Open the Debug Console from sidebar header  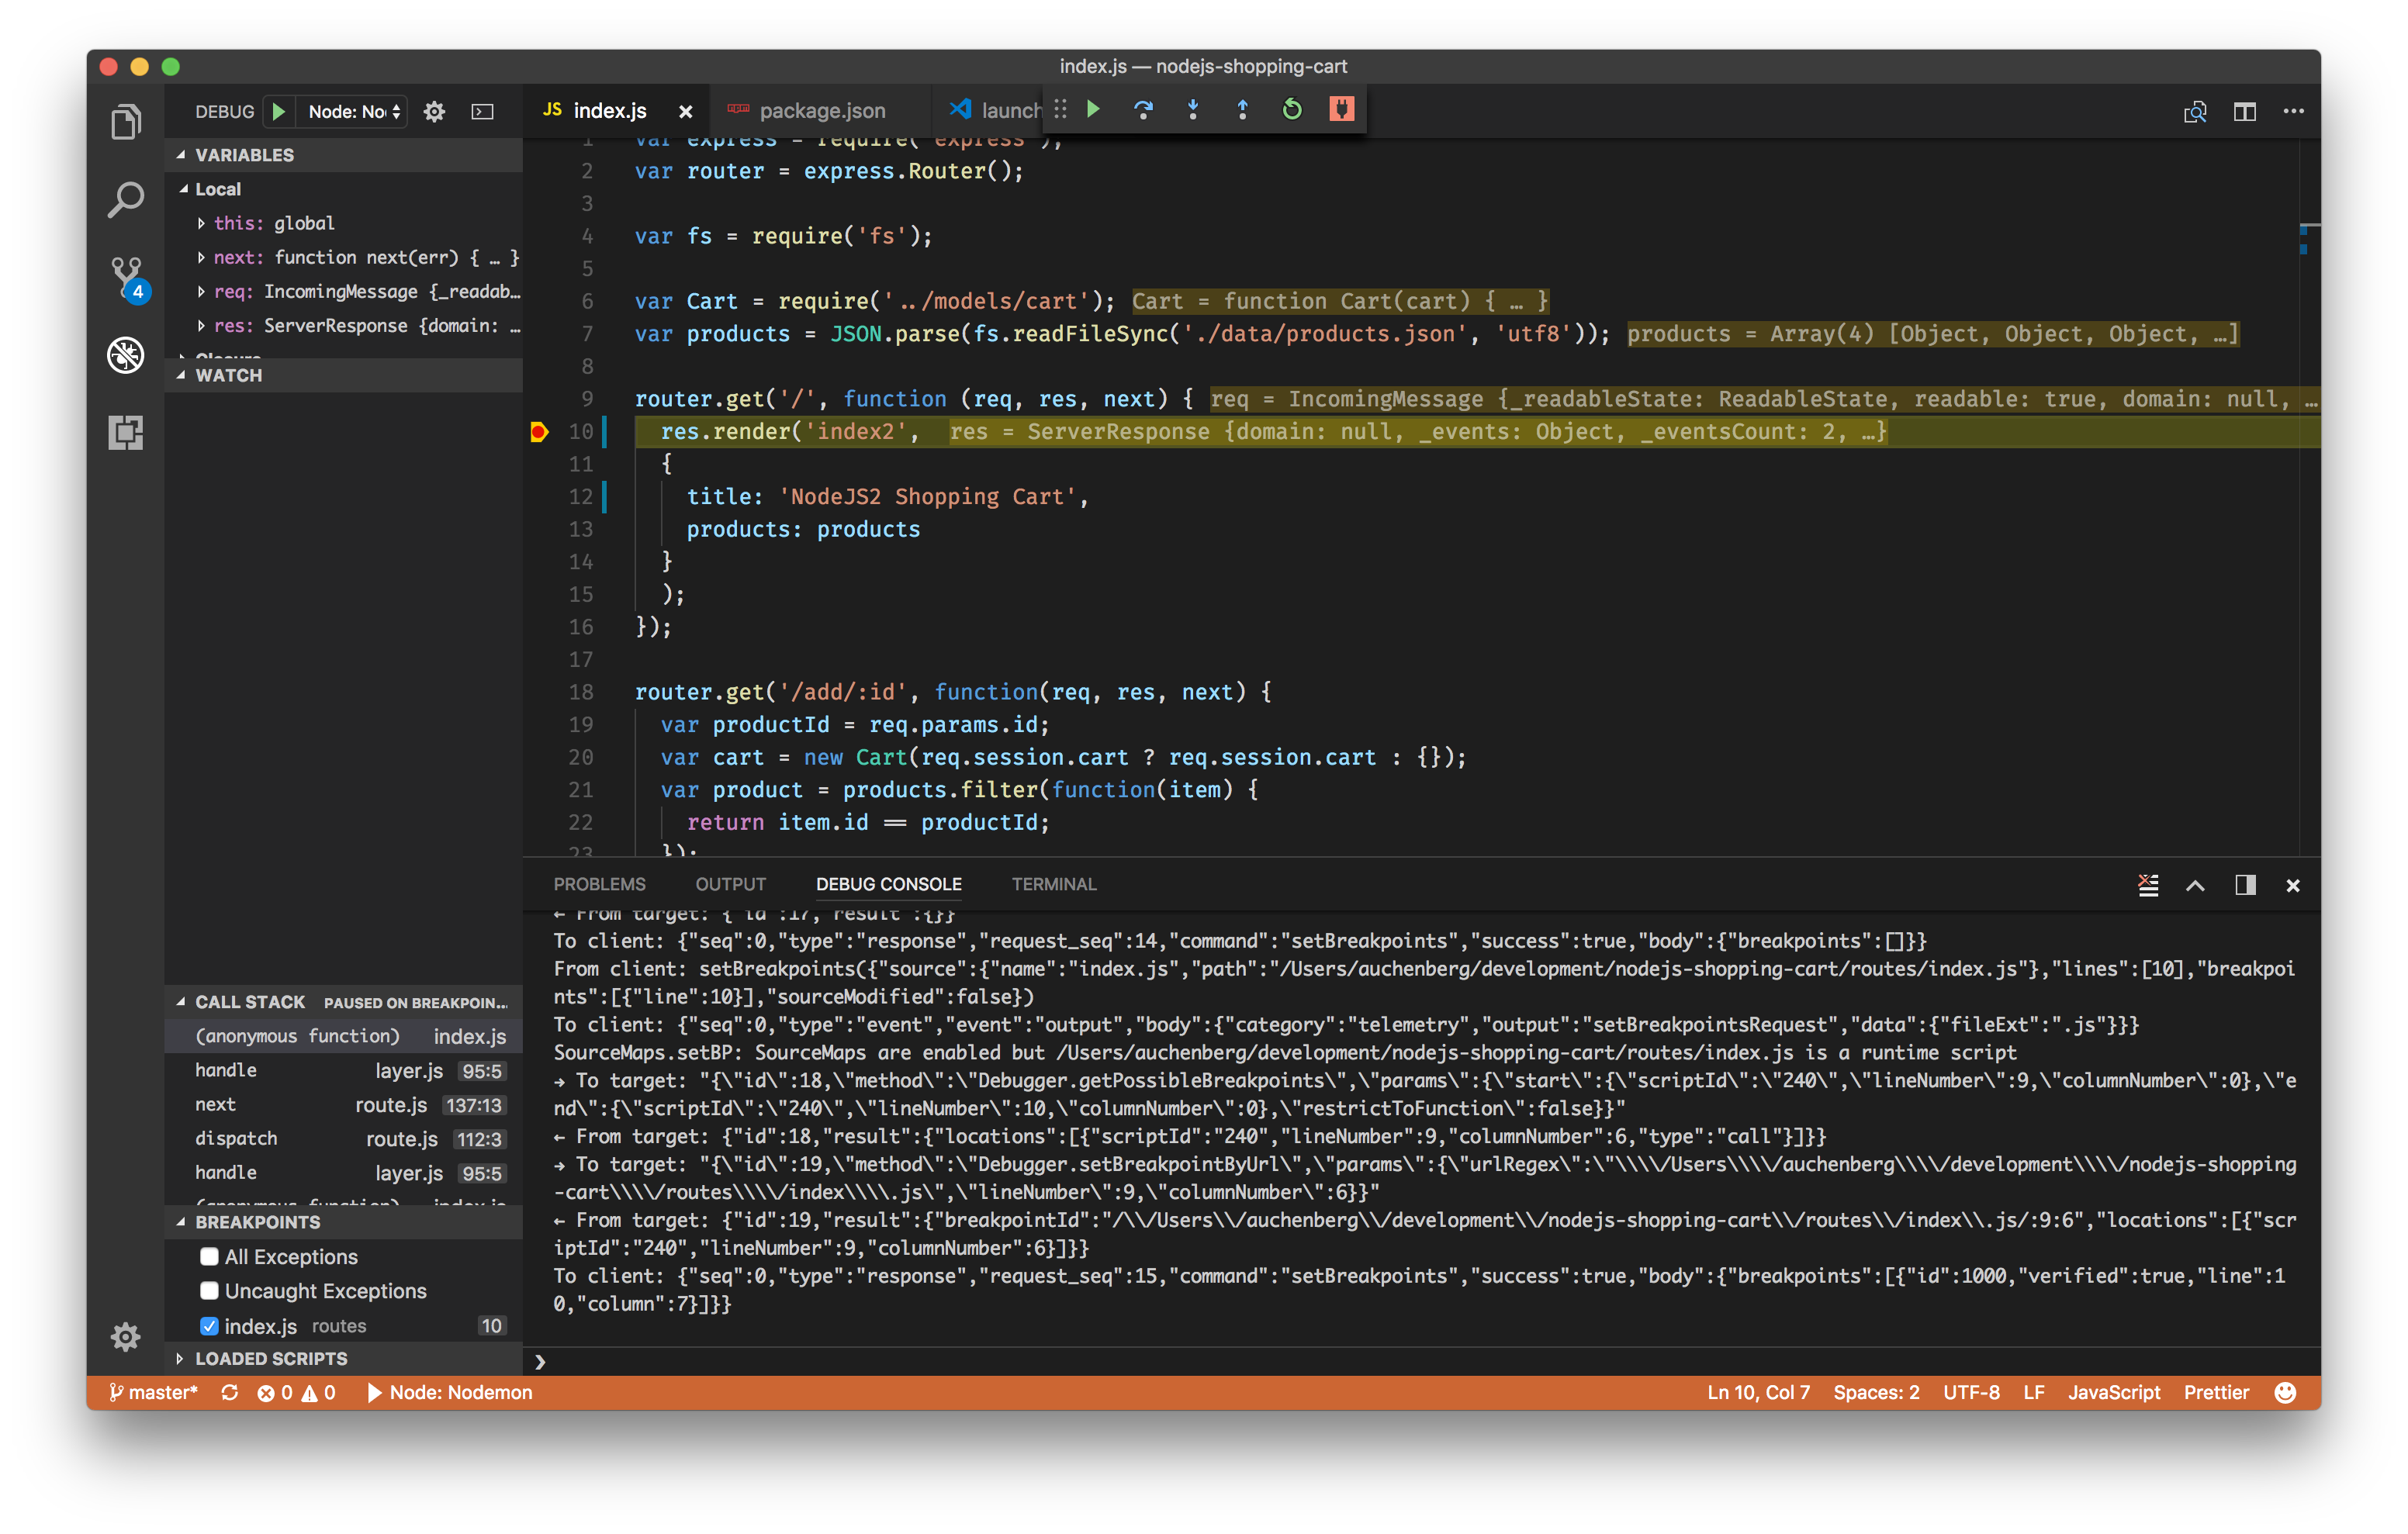pyautogui.click(x=482, y=111)
